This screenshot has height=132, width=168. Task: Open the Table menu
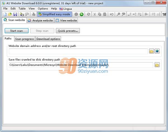tap(22, 9)
